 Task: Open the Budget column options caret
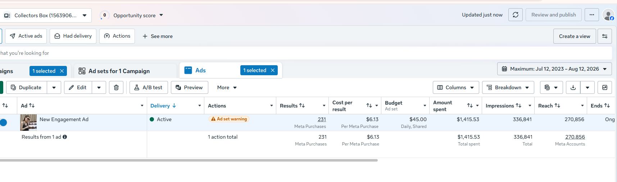pos(425,106)
